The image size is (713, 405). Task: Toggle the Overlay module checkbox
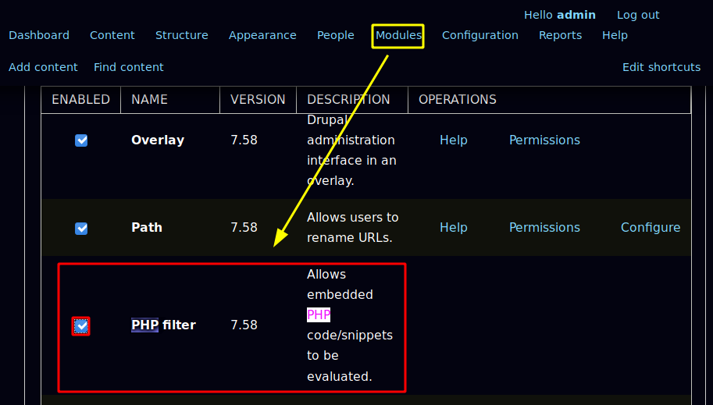coord(81,140)
